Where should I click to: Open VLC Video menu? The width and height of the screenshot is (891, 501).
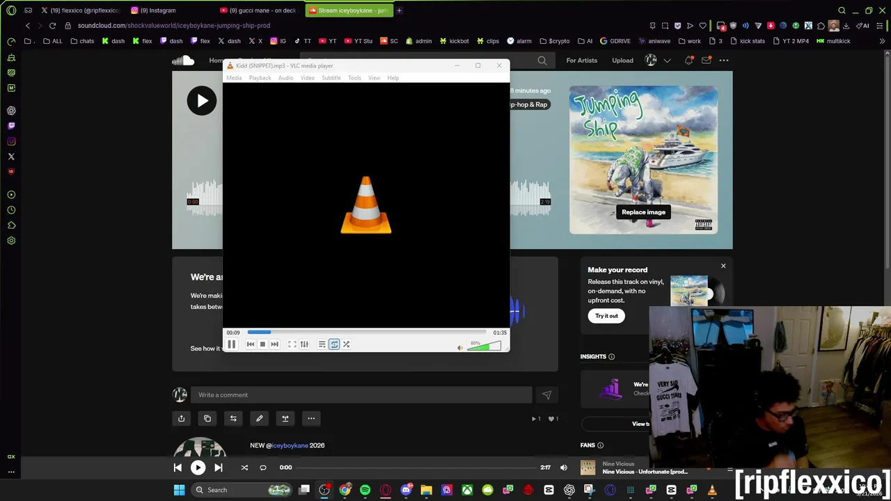(307, 78)
